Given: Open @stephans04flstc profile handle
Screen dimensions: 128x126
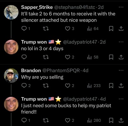Looking at the screenshot, I should click(75, 7).
